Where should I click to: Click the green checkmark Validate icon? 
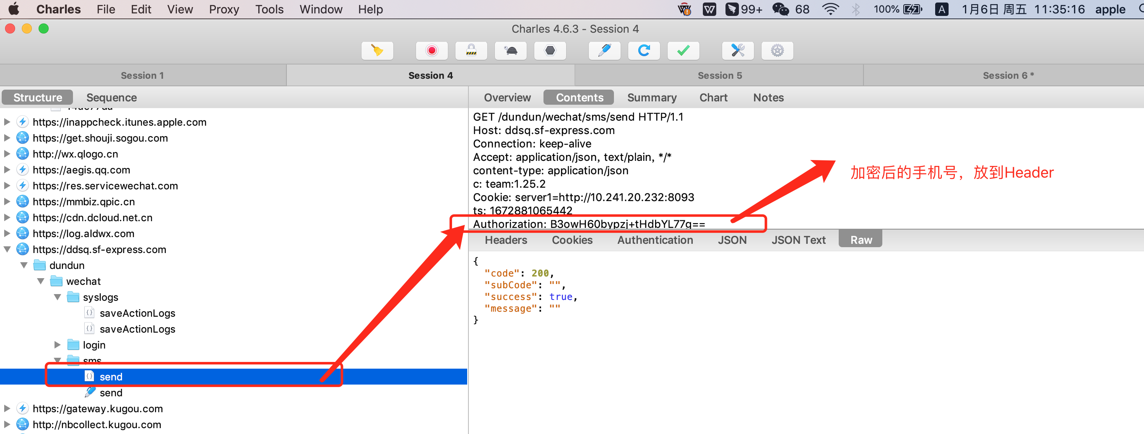[x=684, y=51]
